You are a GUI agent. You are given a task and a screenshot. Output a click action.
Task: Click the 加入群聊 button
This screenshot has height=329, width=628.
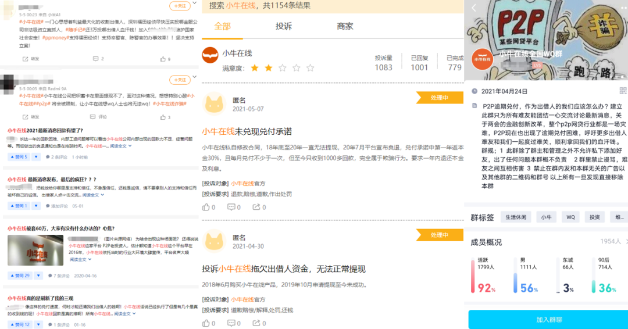pos(548,320)
